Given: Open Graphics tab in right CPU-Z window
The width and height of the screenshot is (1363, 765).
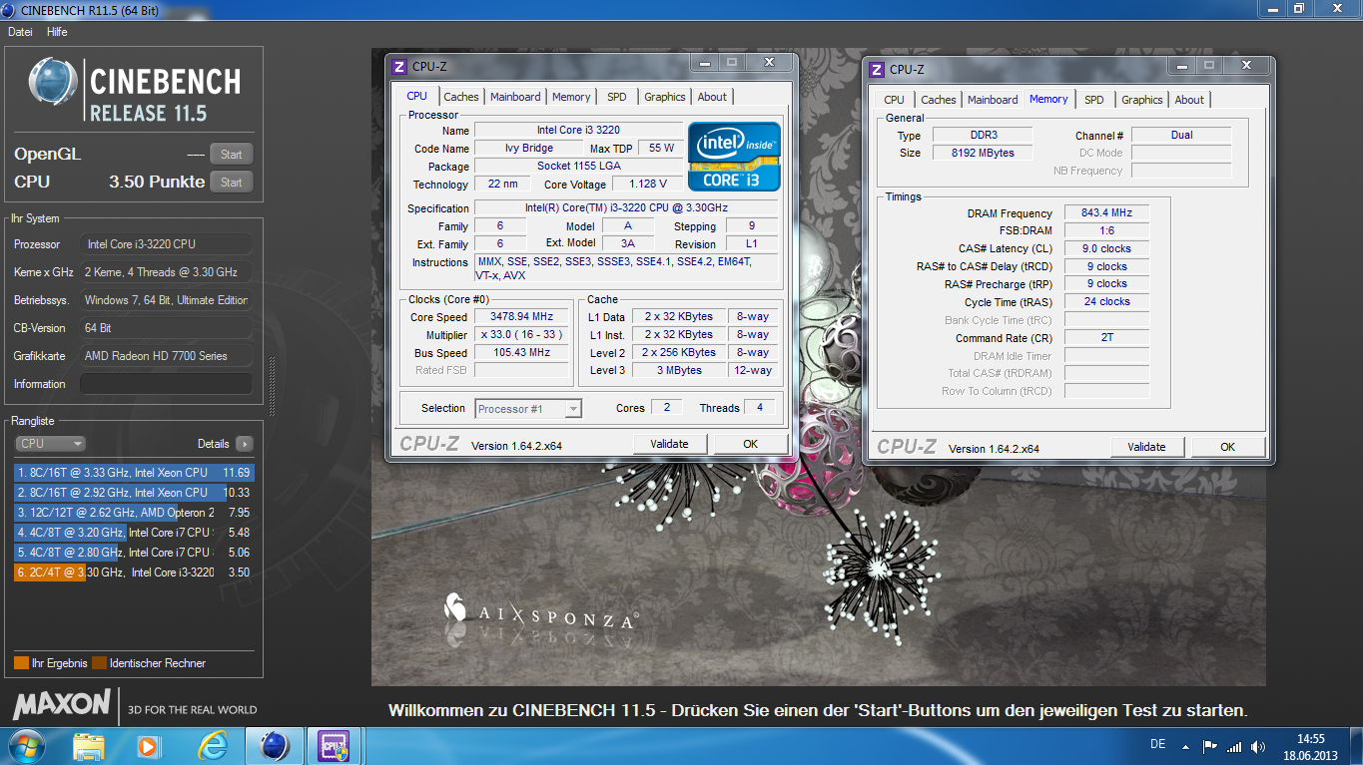Looking at the screenshot, I should pyautogui.click(x=1141, y=100).
